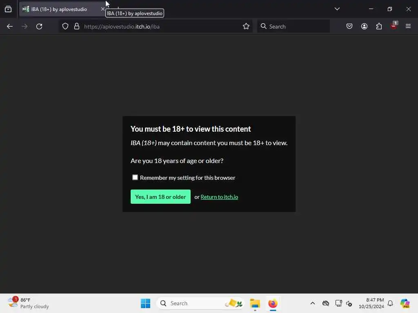
Task: Go forward one page
Action: pyautogui.click(x=24, y=26)
